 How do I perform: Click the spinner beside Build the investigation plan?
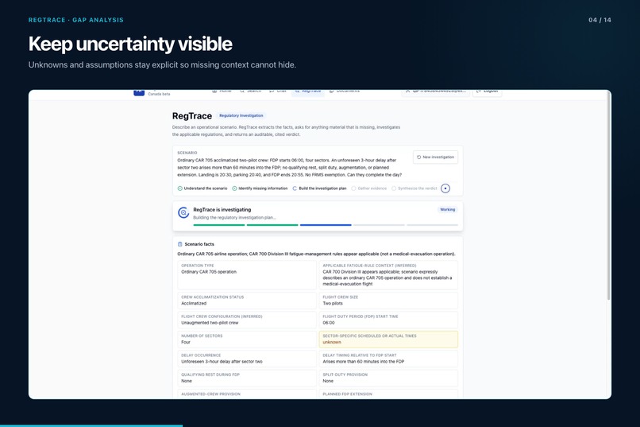295,188
